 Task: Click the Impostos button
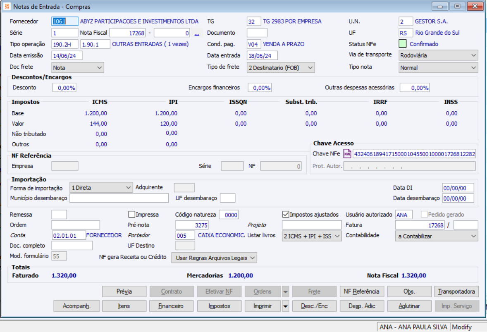[x=219, y=306]
